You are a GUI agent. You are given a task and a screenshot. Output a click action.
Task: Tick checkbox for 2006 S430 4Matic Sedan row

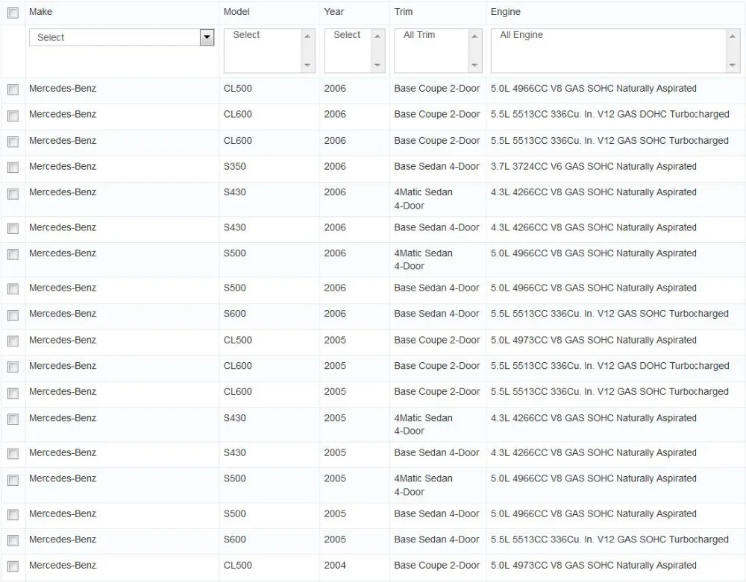[13, 193]
